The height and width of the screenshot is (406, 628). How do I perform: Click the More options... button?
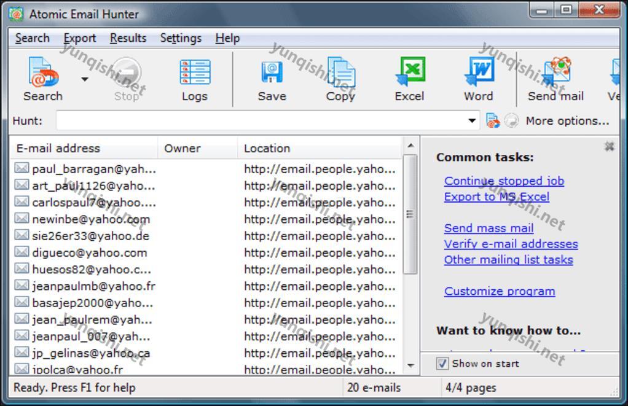(567, 120)
